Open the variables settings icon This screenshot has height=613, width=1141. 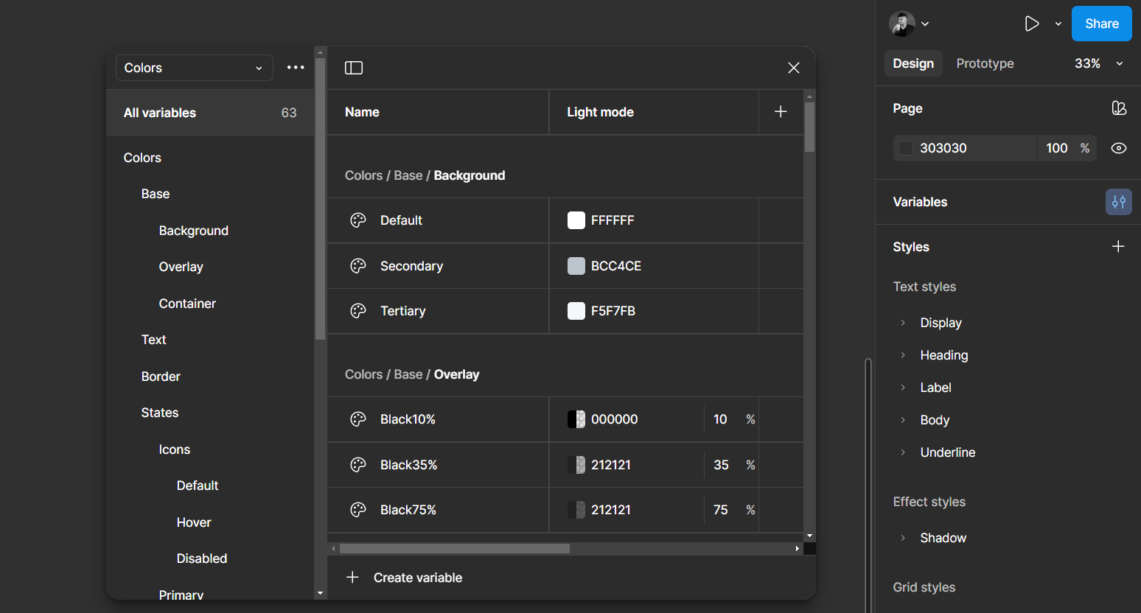[x=1118, y=202]
